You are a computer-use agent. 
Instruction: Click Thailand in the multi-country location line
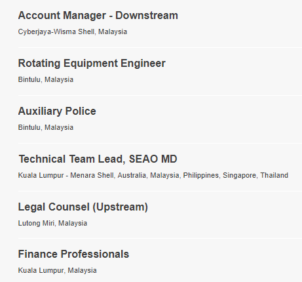click(274, 175)
